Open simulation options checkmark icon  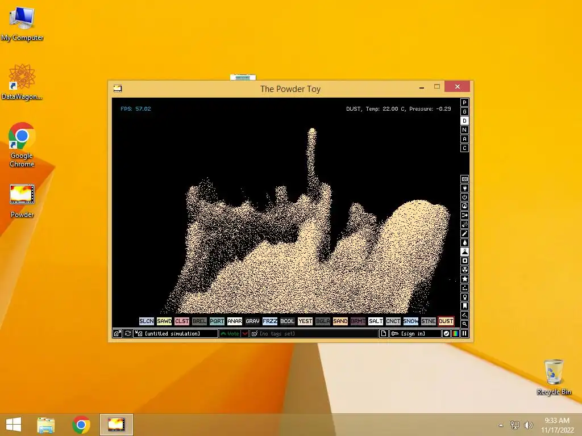(447, 334)
